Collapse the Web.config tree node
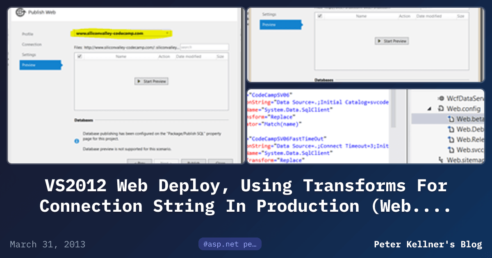The image size is (492, 258). [x=429, y=109]
